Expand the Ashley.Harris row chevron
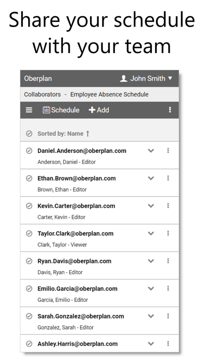Viewport: 204px width, 363px height. [x=151, y=344]
